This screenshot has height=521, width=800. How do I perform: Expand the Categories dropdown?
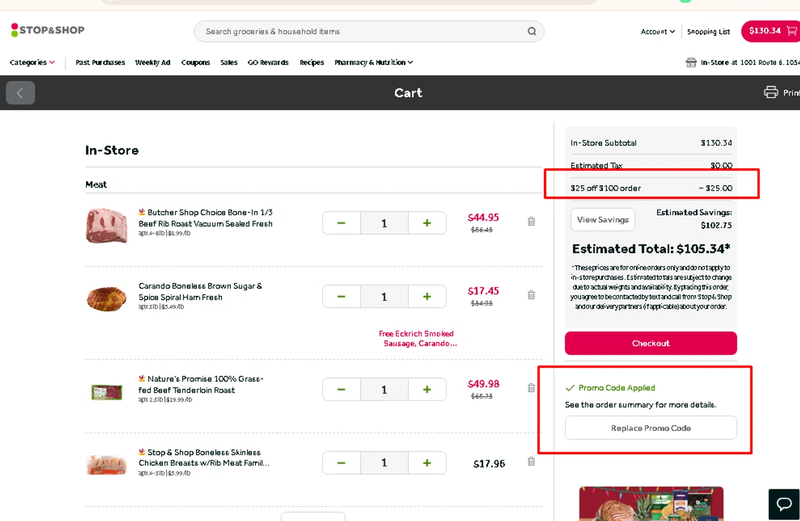point(32,62)
